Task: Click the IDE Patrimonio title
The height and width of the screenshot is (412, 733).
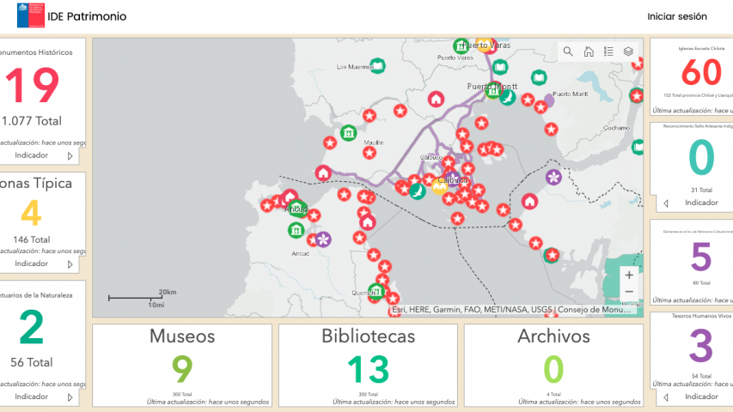Action: click(87, 16)
